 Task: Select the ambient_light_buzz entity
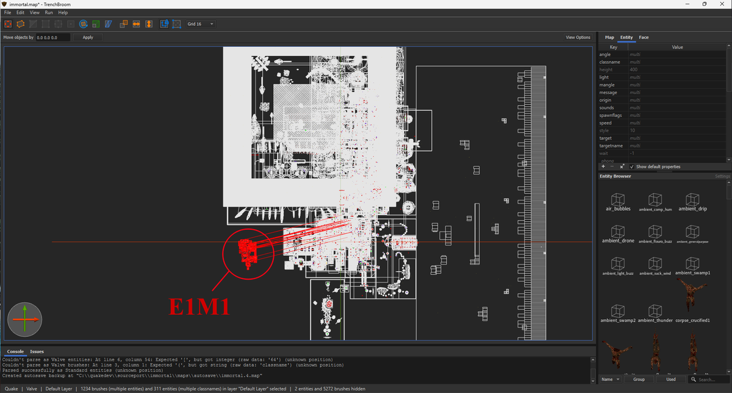point(618,267)
